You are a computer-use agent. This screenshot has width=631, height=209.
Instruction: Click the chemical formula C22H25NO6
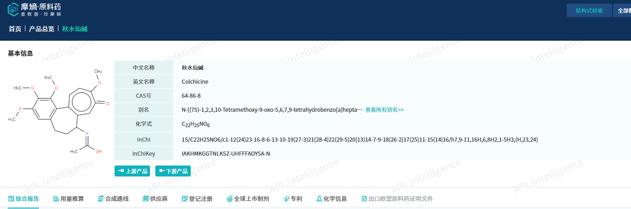point(196,124)
